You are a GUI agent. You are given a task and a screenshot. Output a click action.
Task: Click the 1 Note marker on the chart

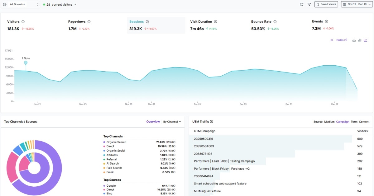click(26, 63)
